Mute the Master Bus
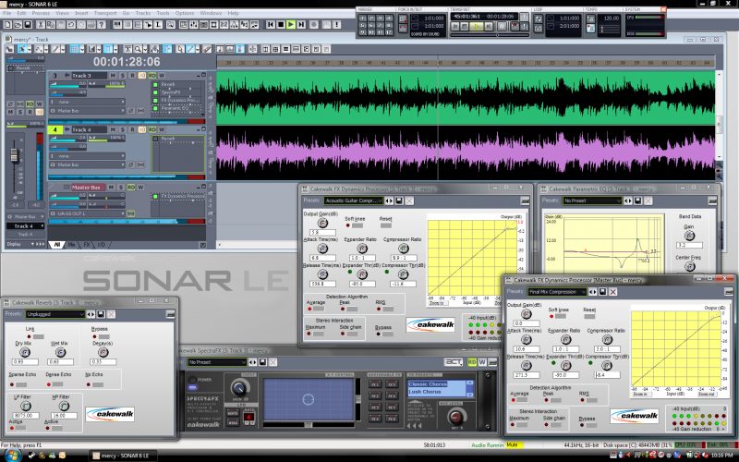Viewport: 739px width, 462px height. 111,188
